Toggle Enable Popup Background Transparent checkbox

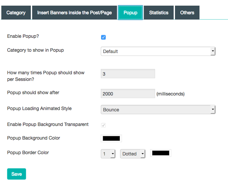[x=103, y=125]
